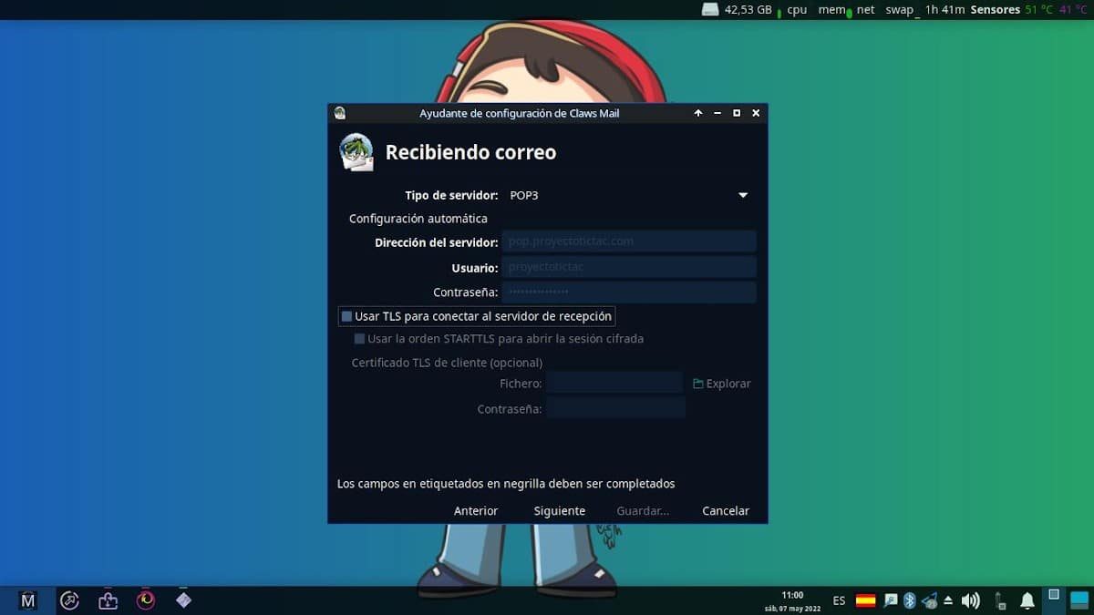Click the keep-above arrow in dialog titlebar
This screenshot has height=615, width=1094.
click(698, 113)
